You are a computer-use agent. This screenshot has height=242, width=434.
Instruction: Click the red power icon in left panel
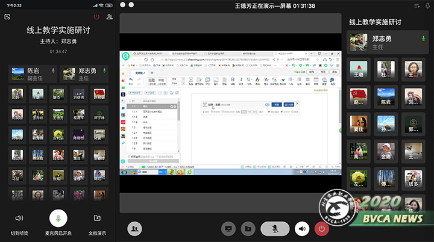pyautogui.click(x=97, y=17)
